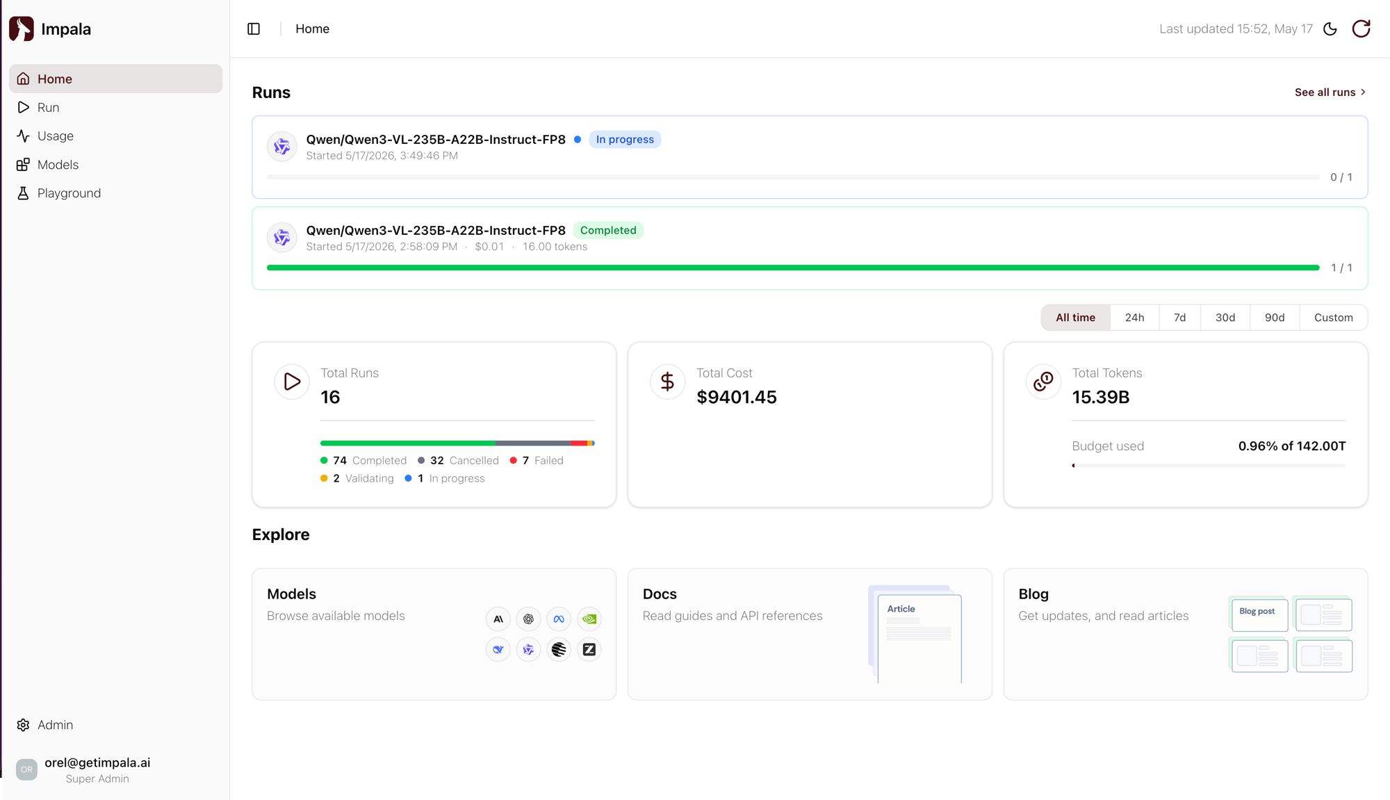
Task: Select the 24h time range
Action: (1134, 318)
